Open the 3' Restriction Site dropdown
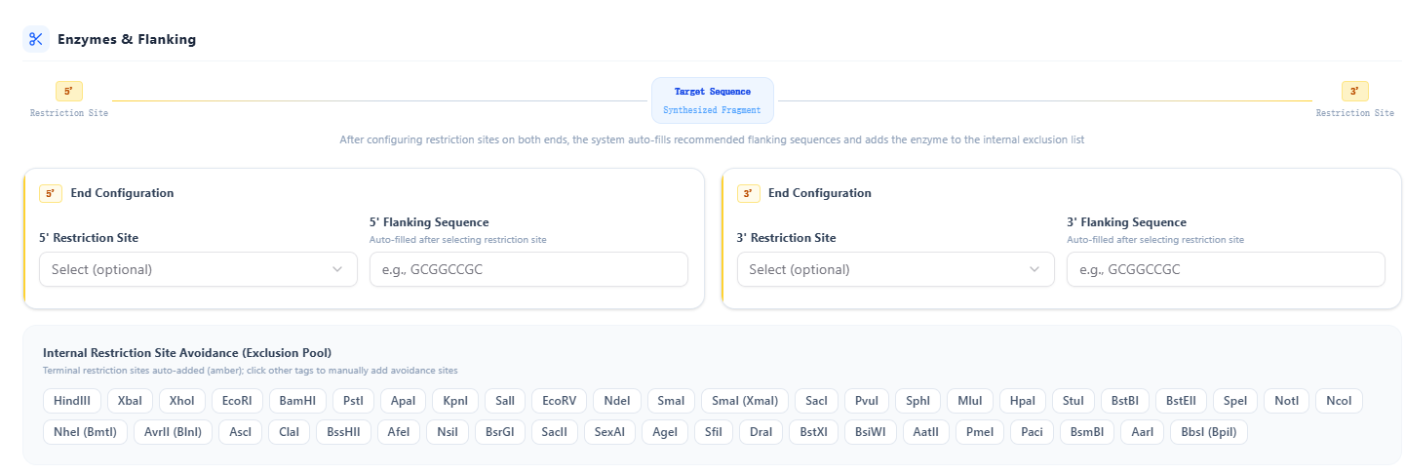This screenshot has width=1405, height=475. coord(895,269)
